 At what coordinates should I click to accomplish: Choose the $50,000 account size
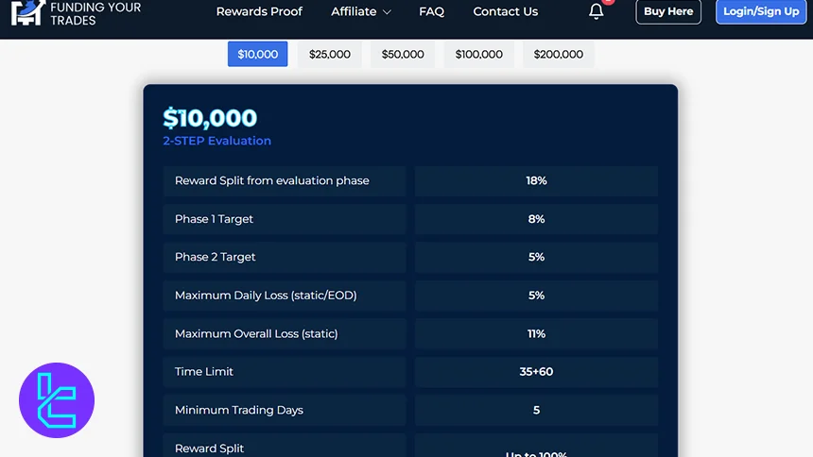click(x=403, y=54)
